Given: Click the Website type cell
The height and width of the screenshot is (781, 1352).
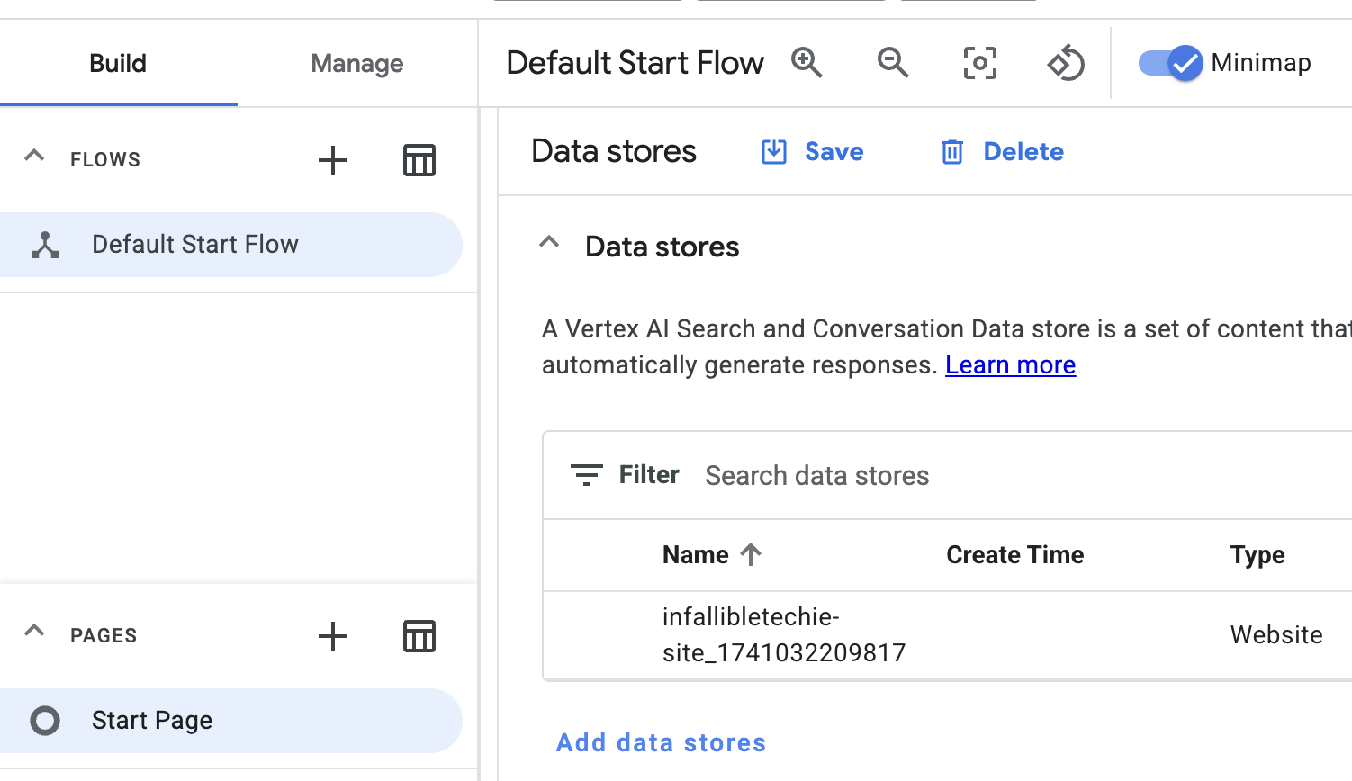Looking at the screenshot, I should [x=1276, y=635].
